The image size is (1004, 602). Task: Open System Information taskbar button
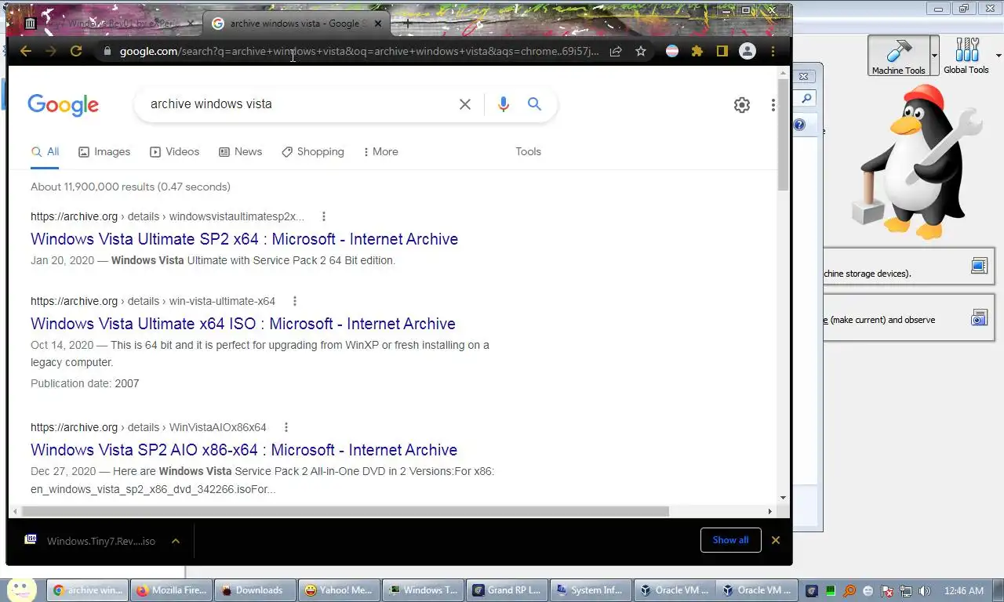[590, 590]
